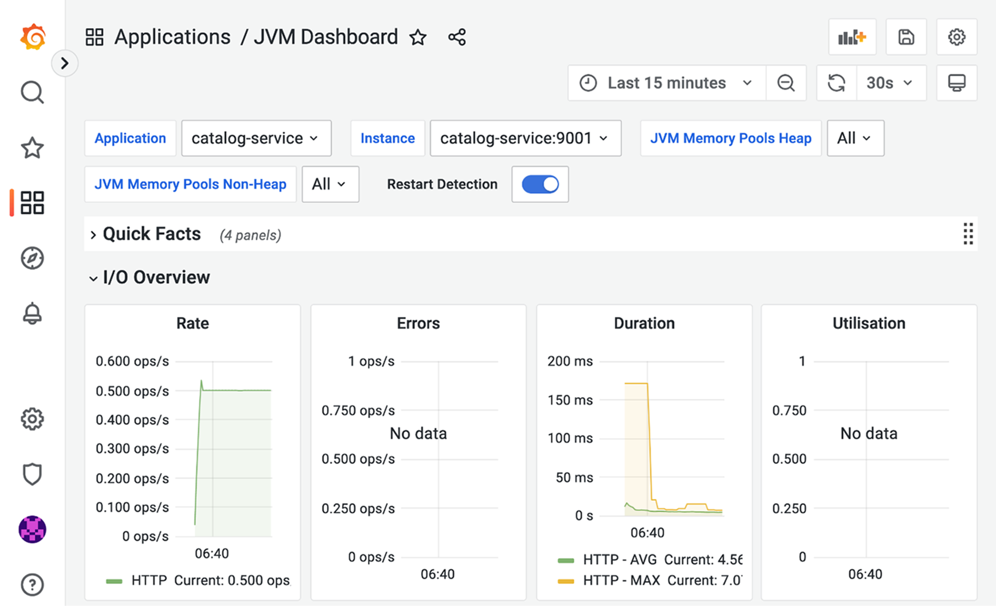The height and width of the screenshot is (606, 996).
Task: Click the Add panel chart icon
Action: tap(852, 37)
